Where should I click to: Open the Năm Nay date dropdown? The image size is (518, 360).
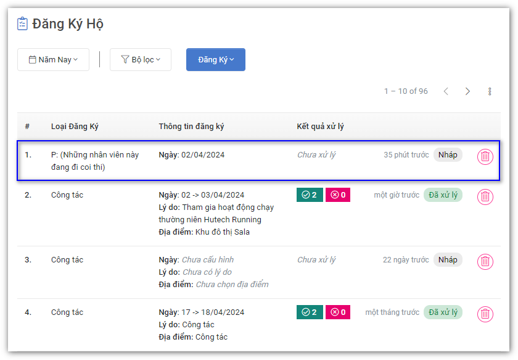tap(54, 60)
